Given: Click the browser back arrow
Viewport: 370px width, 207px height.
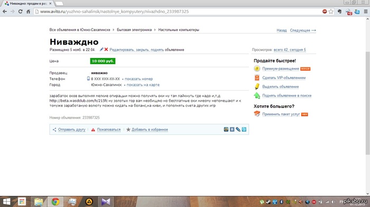Looking at the screenshot, I should (x=5, y=11).
